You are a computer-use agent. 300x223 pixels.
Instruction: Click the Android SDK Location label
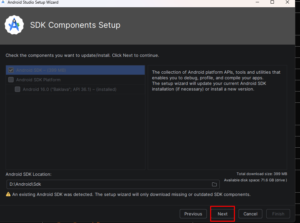coord(28,174)
